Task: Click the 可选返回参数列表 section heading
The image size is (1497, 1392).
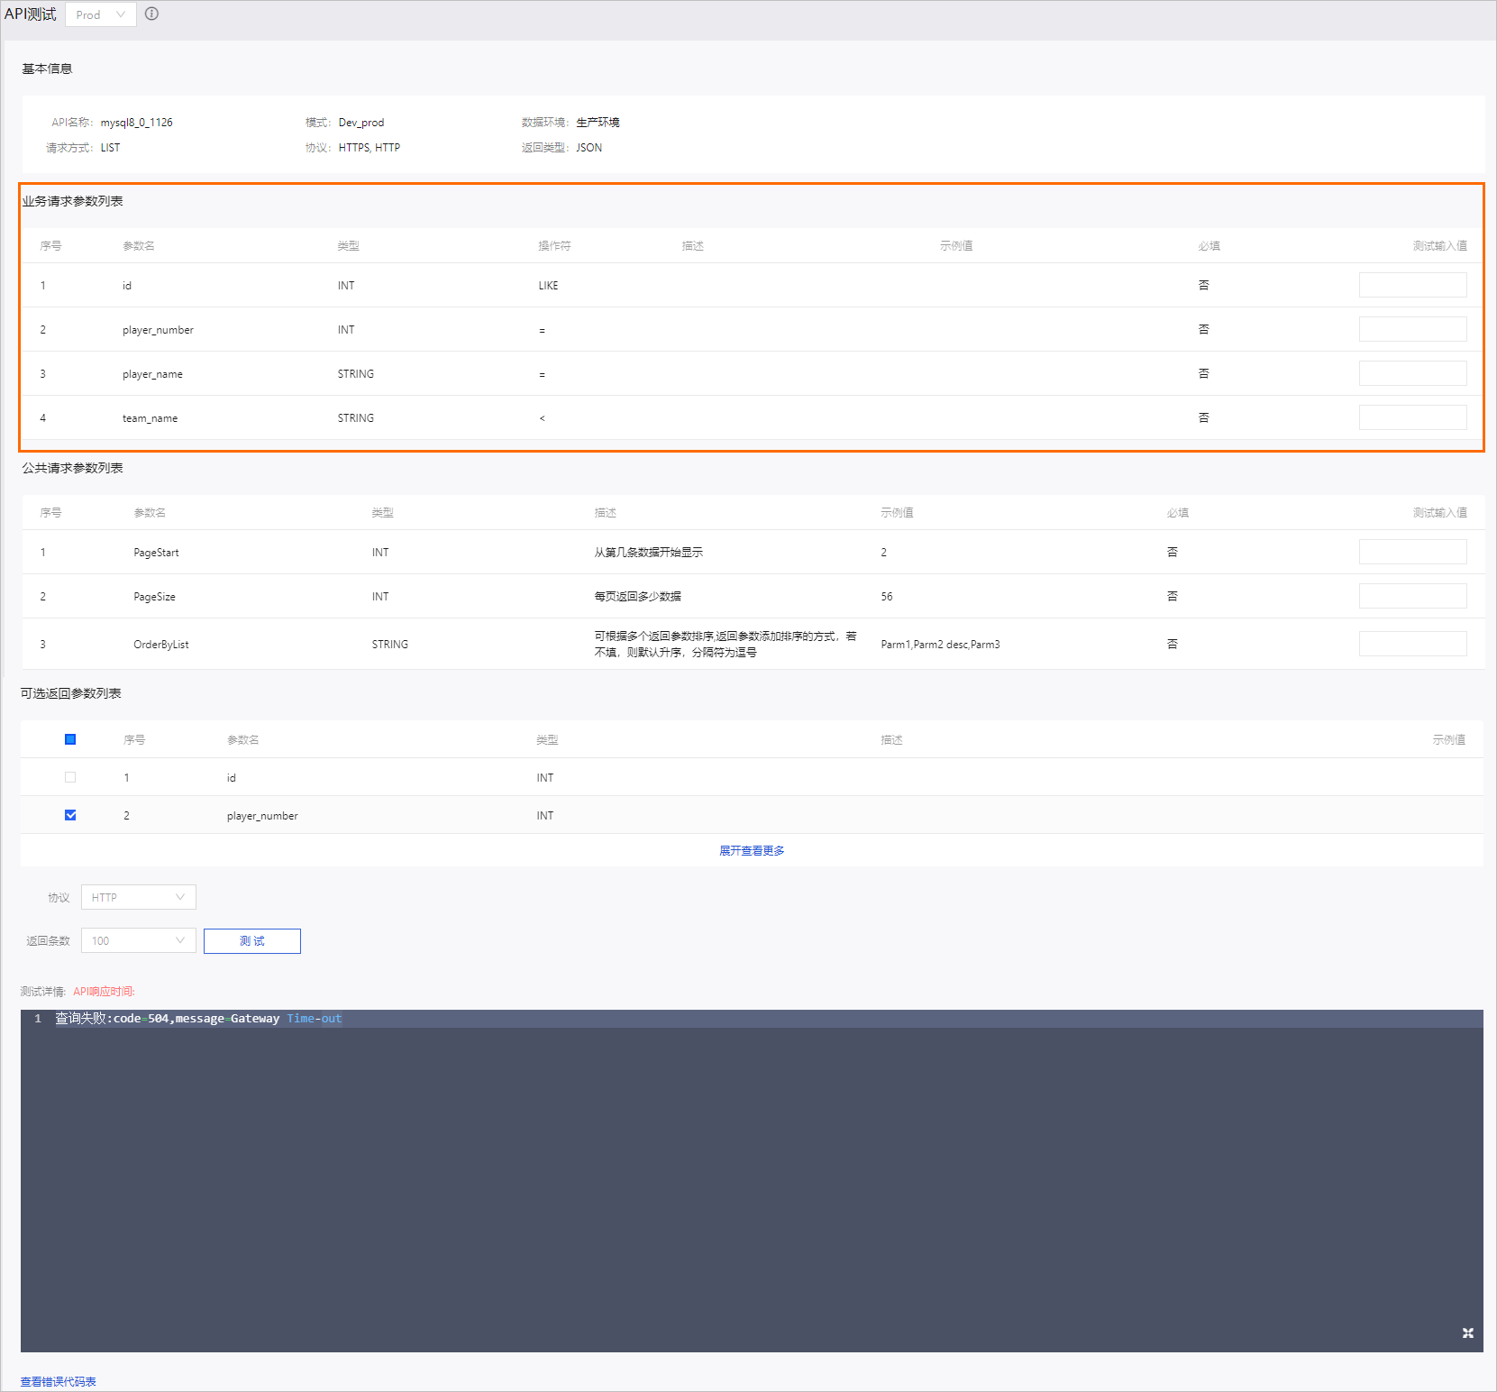Action: click(70, 693)
